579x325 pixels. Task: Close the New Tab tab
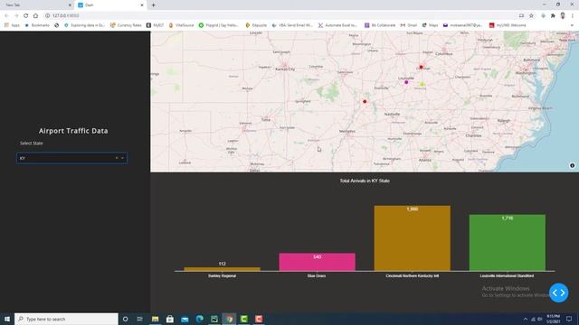point(70,5)
